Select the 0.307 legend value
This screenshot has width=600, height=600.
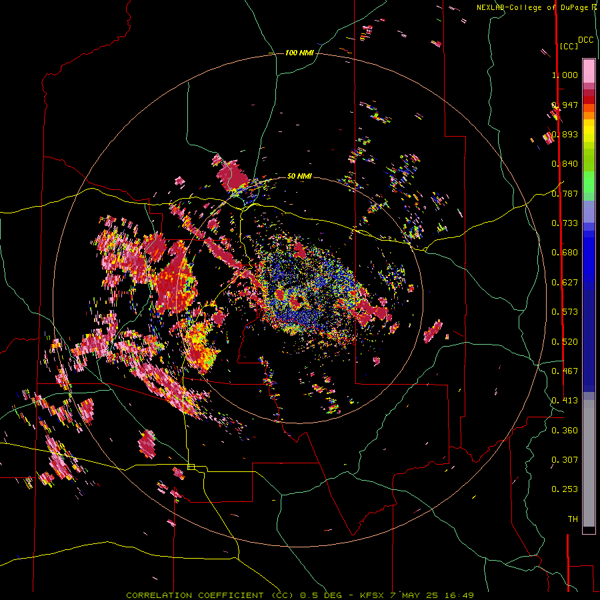click(565, 459)
